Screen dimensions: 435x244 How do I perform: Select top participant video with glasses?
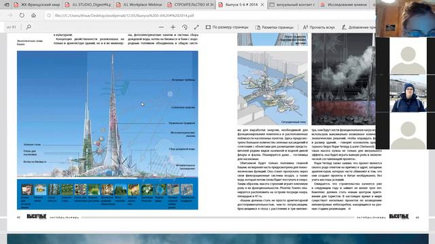click(405, 18)
